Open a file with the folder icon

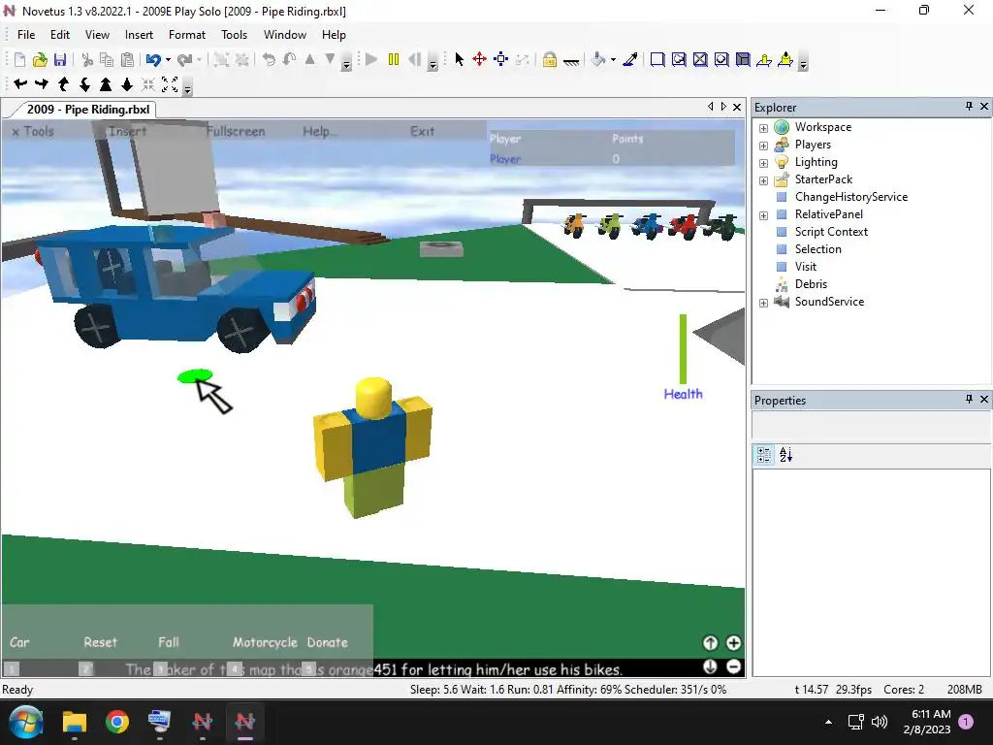pyautogui.click(x=40, y=59)
